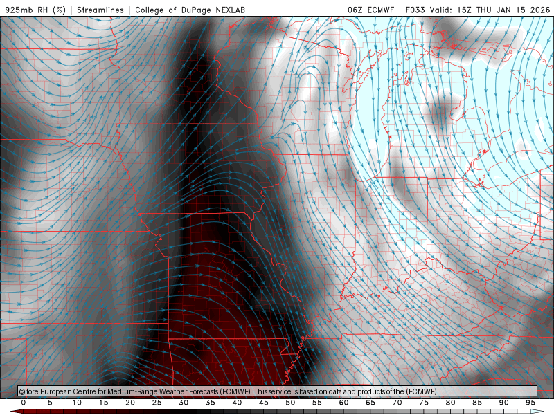
Task: Click the color scale label "55"
Action: (317, 403)
